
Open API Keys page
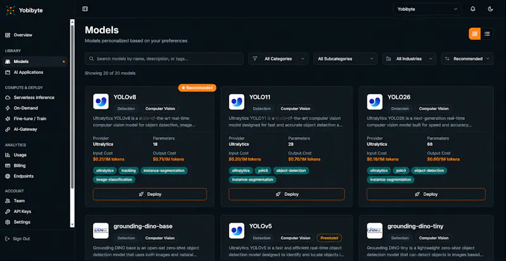click(x=22, y=212)
